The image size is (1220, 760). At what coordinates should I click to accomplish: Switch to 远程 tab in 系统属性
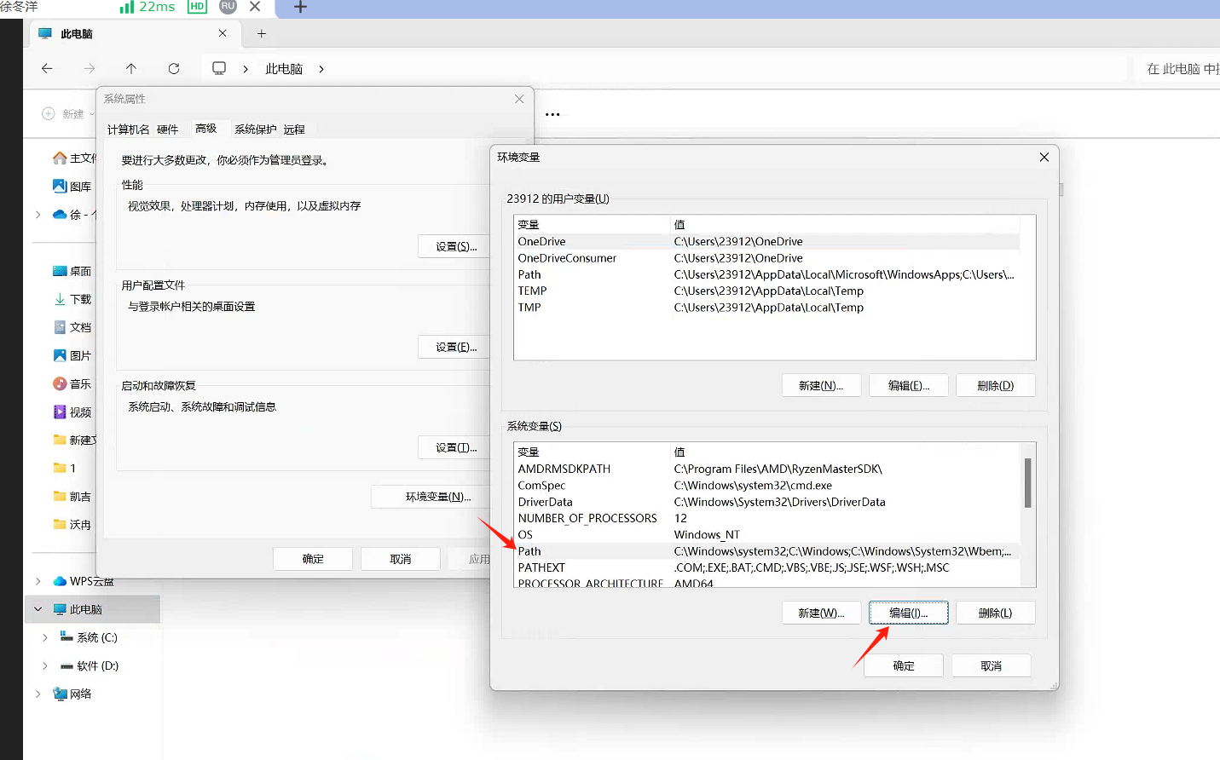(294, 130)
